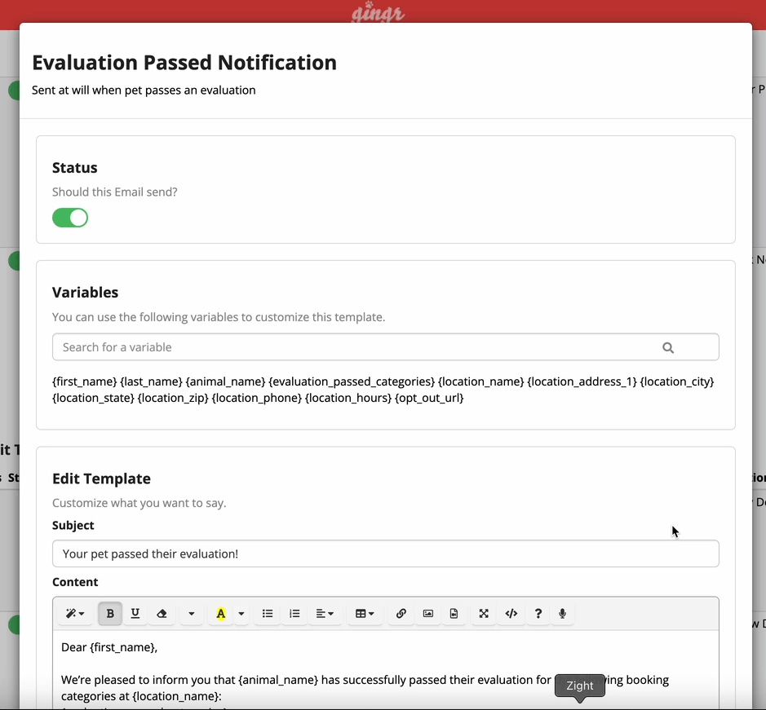The image size is (766, 710).
Task: Insert a picture with image icon
Action: click(428, 613)
